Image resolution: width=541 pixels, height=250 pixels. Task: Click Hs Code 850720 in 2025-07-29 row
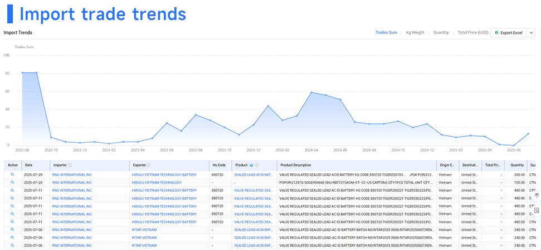click(x=217, y=174)
